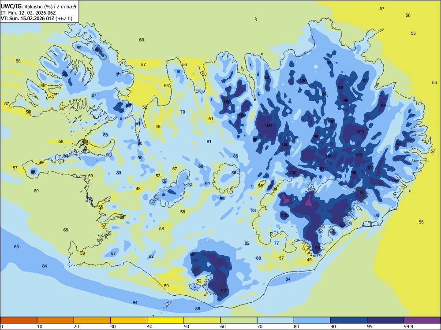Click the '95' legend tick label on colorbar
The height and width of the screenshot is (330, 441).
coord(370,326)
